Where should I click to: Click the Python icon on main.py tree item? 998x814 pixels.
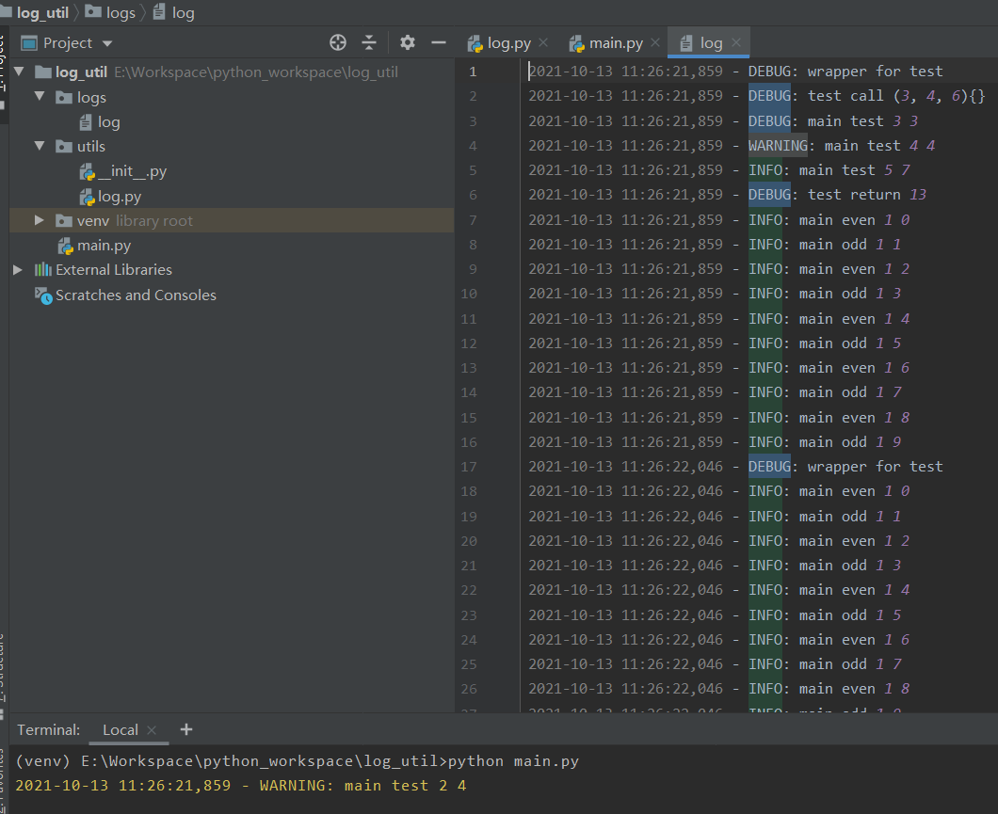pos(66,247)
